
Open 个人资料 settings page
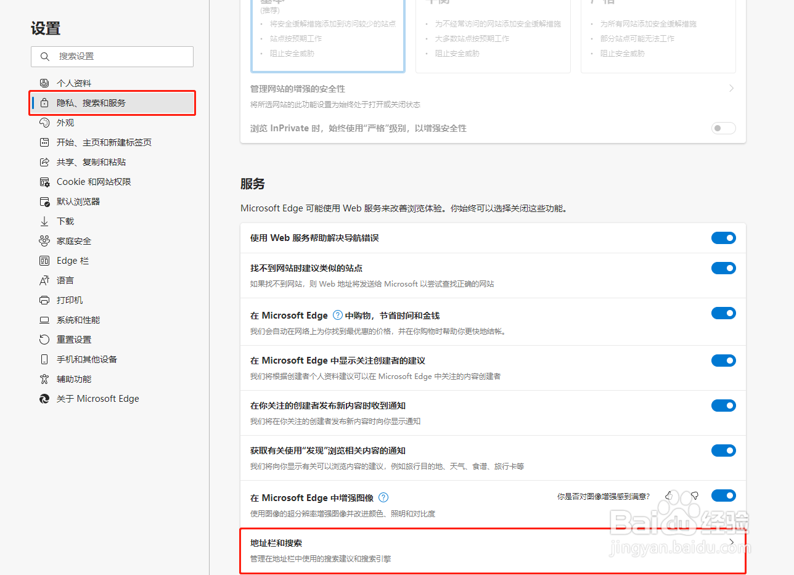112,83
